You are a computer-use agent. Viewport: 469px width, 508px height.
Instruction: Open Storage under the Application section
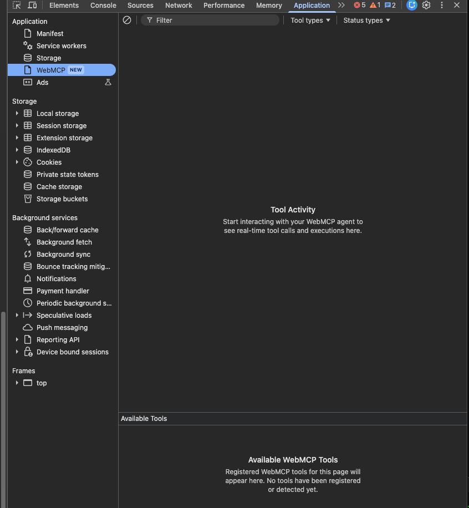click(x=62, y=58)
